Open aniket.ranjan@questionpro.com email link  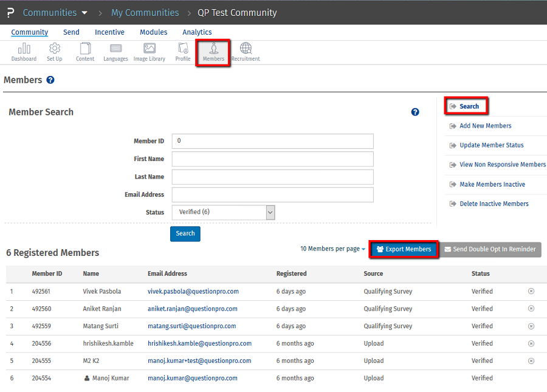(193, 309)
